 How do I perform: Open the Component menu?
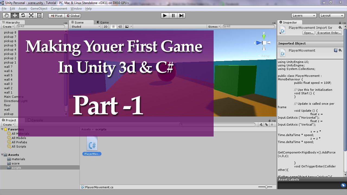click(59, 9)
